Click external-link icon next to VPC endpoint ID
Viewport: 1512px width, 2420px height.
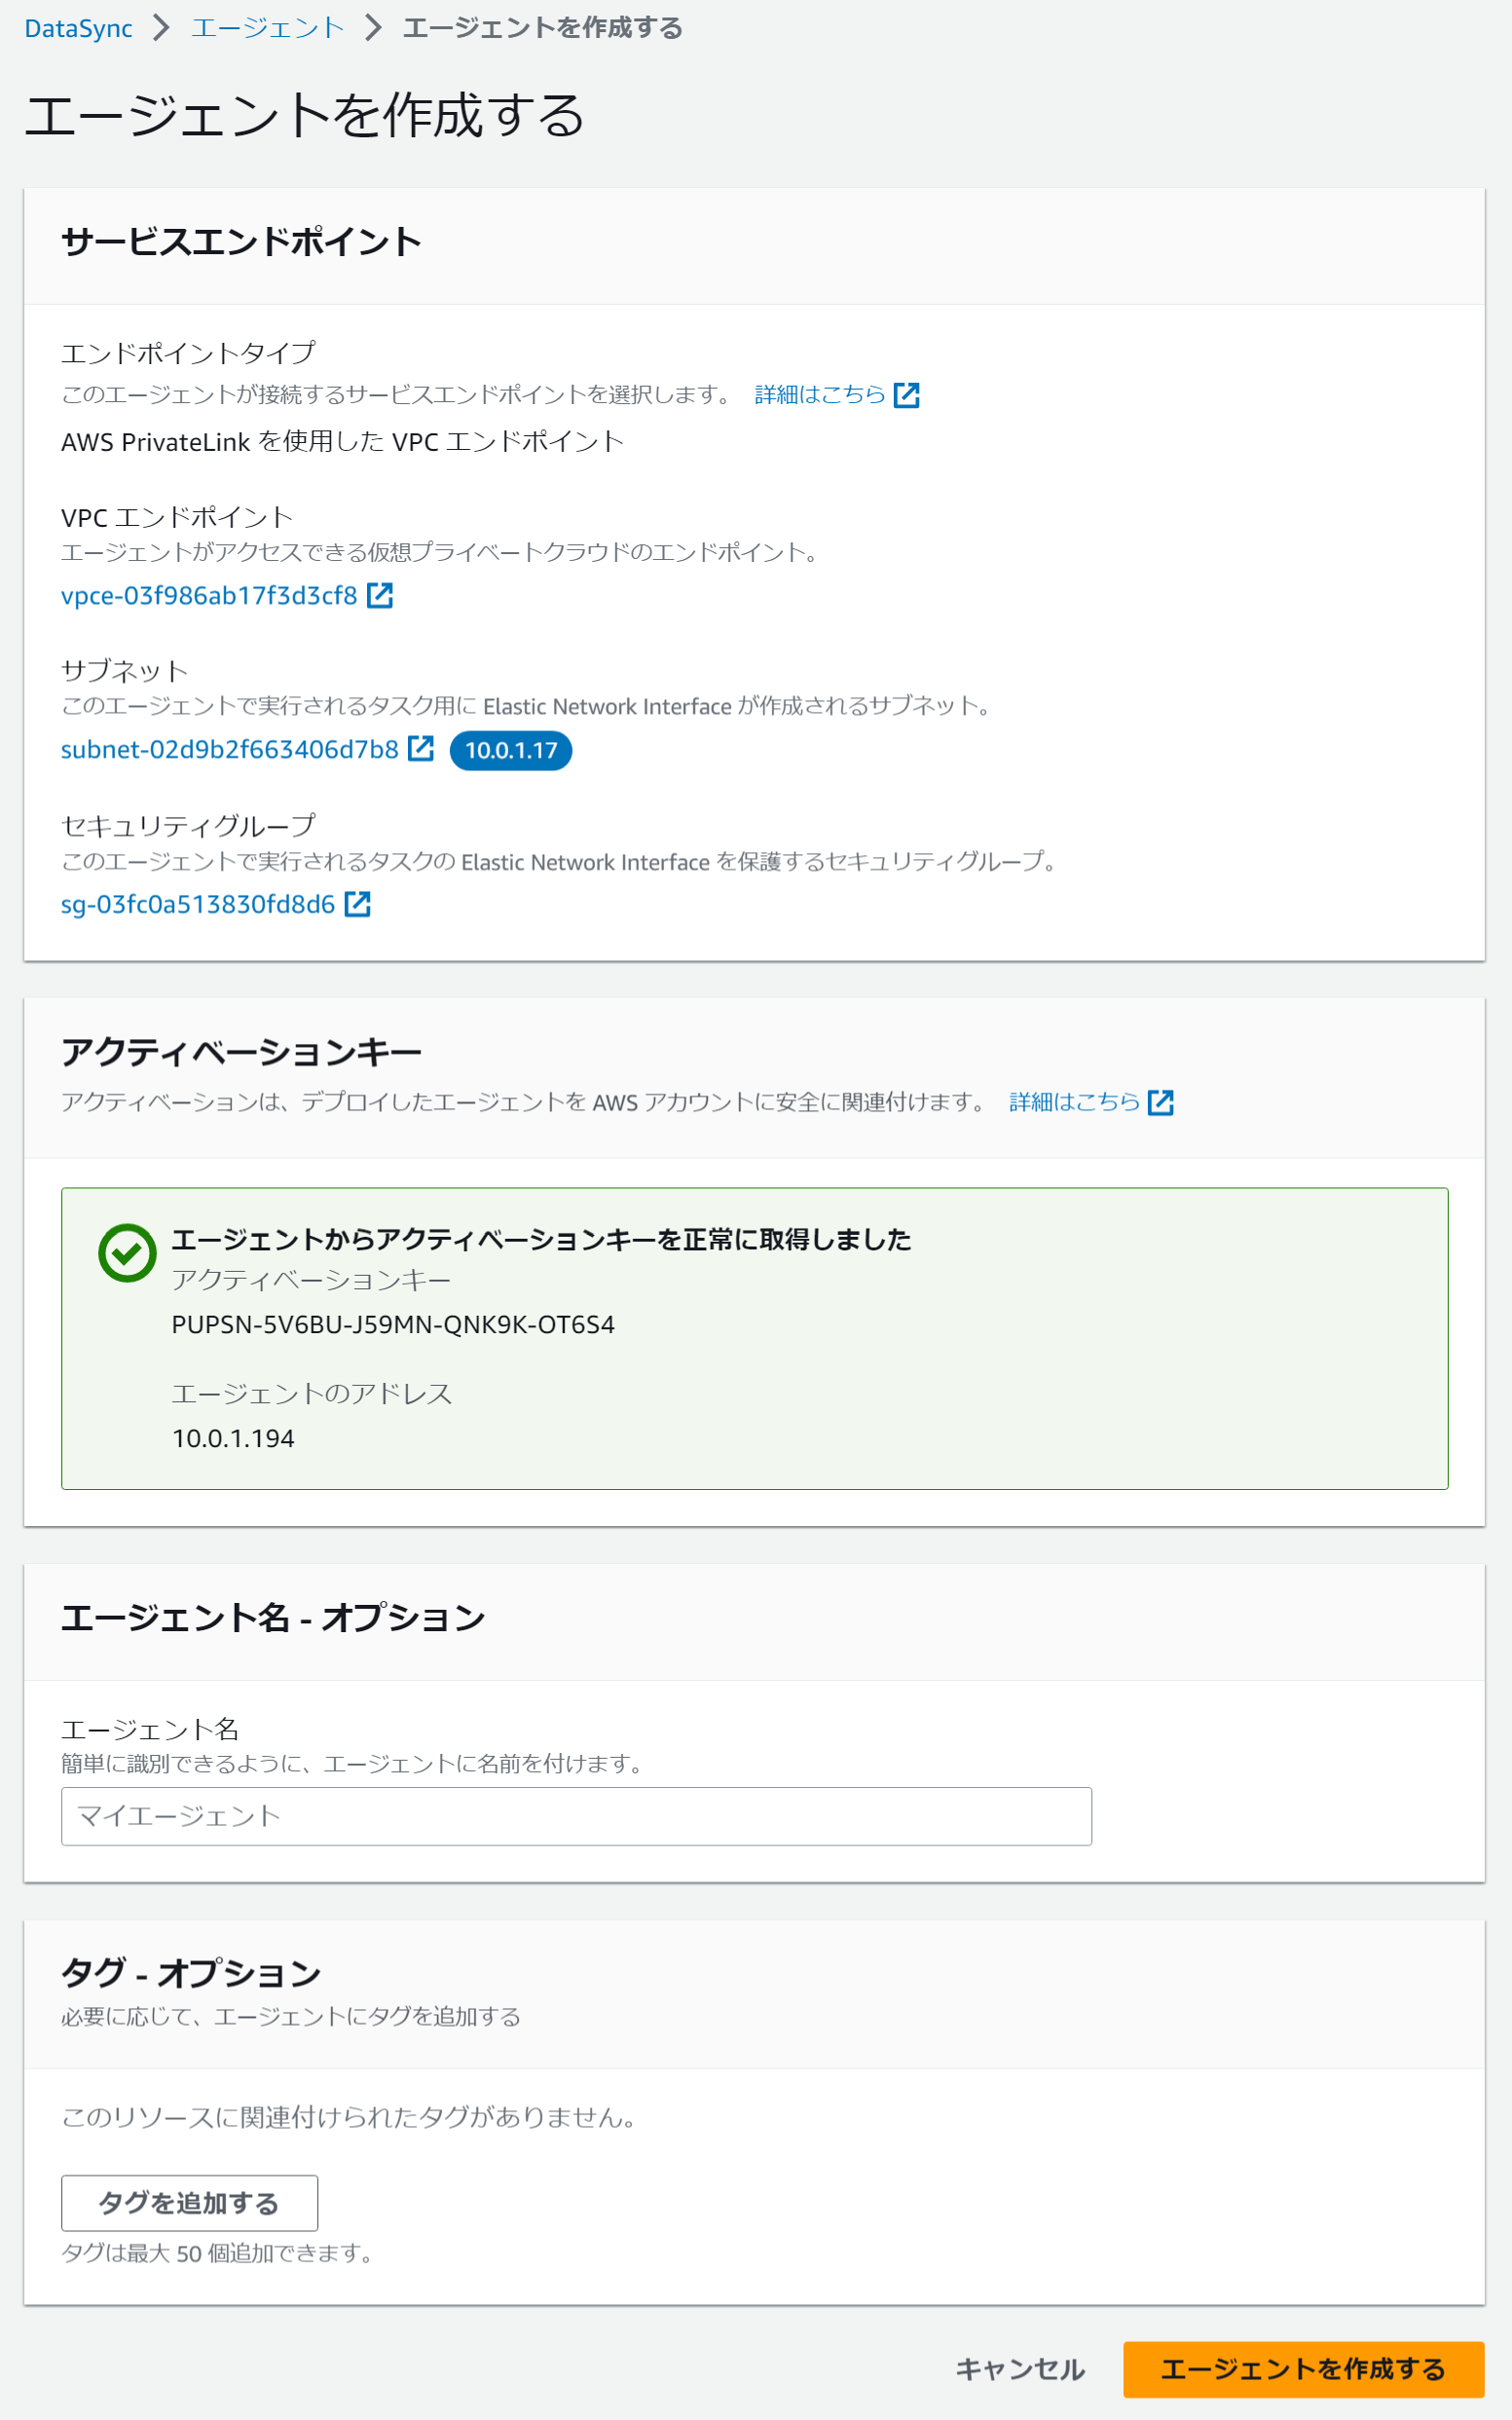(x=380, y=596)
